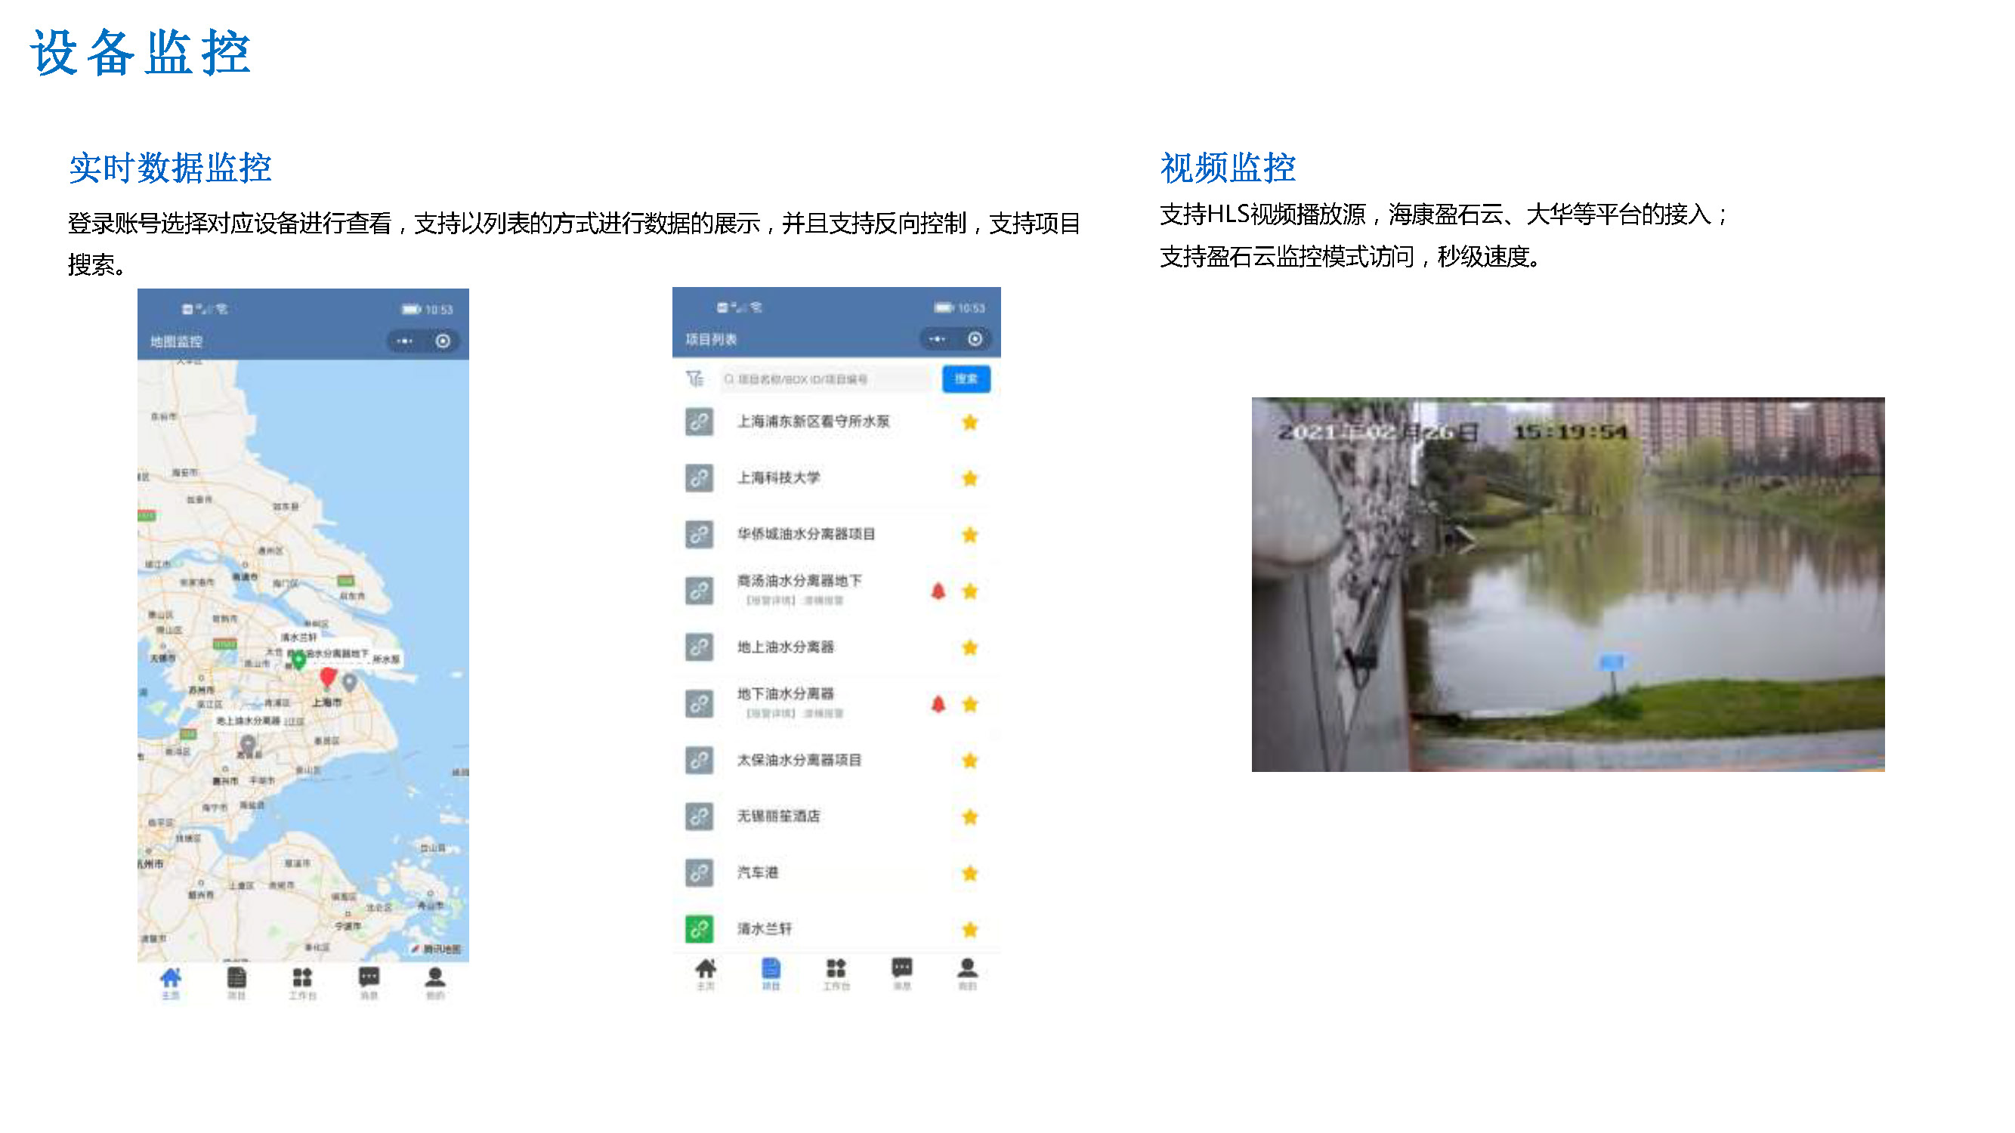Toggle favorite star for 清水兰轩
Screen dimensions: 2015x1133
[970, 929]
